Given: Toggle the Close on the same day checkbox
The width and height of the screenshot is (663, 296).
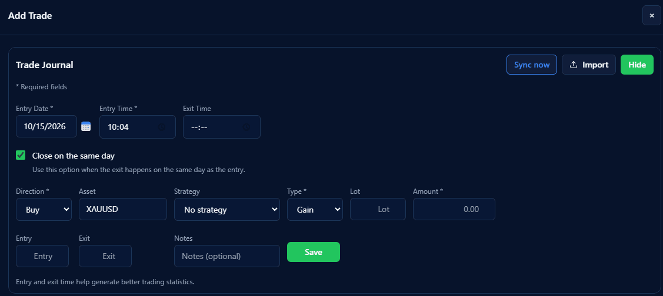Looking at the screenshot, I should pyautogui.click(x=20, y=155).
